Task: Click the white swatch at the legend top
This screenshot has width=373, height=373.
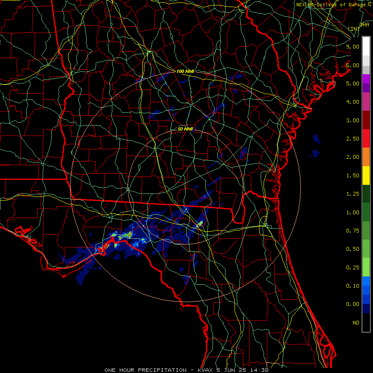Action: pyautogui.click(x=366, y=46)
